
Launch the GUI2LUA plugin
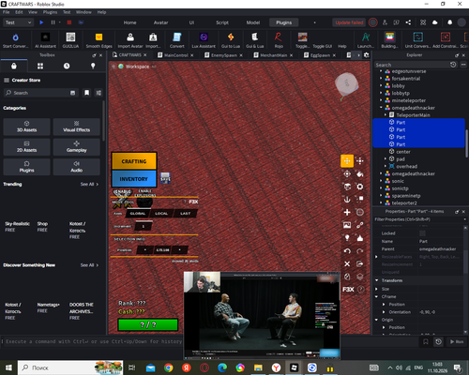tap(70, 40)
